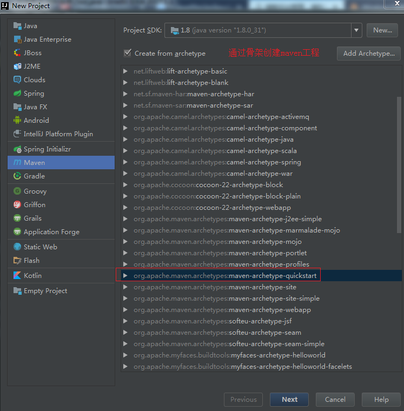Screen dimensions: 404x411
Task: Select the maven-archetype-marmalade-mojo row
Action: click(x=261, y=230)
